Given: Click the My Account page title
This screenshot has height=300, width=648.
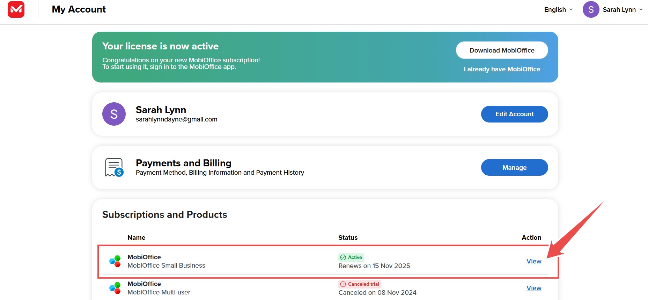Looking at the screenshot, I should pyautogui.click(x=79, y=9).
